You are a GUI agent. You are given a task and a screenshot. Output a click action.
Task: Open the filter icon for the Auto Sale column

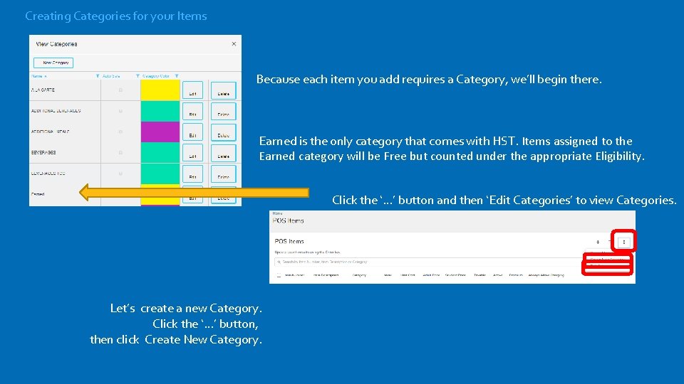tap(138, 76)
